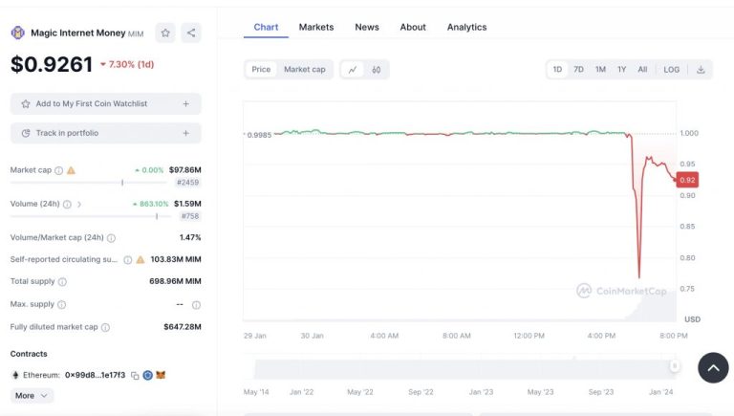
Task: Select the line chart style
Action: 353,69
